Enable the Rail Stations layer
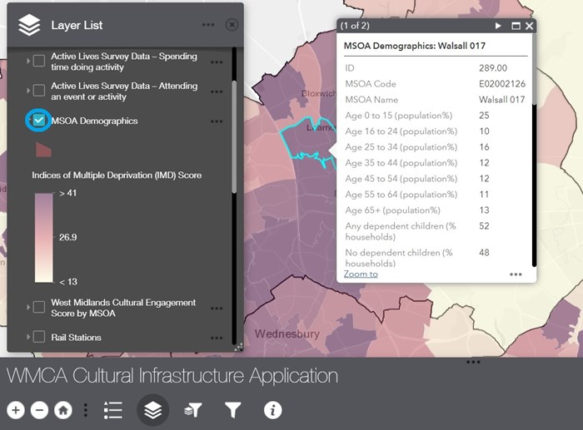583x430 pixels. point(39,337)
